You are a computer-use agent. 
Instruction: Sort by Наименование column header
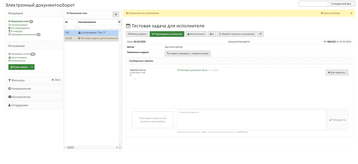[x=87, y=22]
